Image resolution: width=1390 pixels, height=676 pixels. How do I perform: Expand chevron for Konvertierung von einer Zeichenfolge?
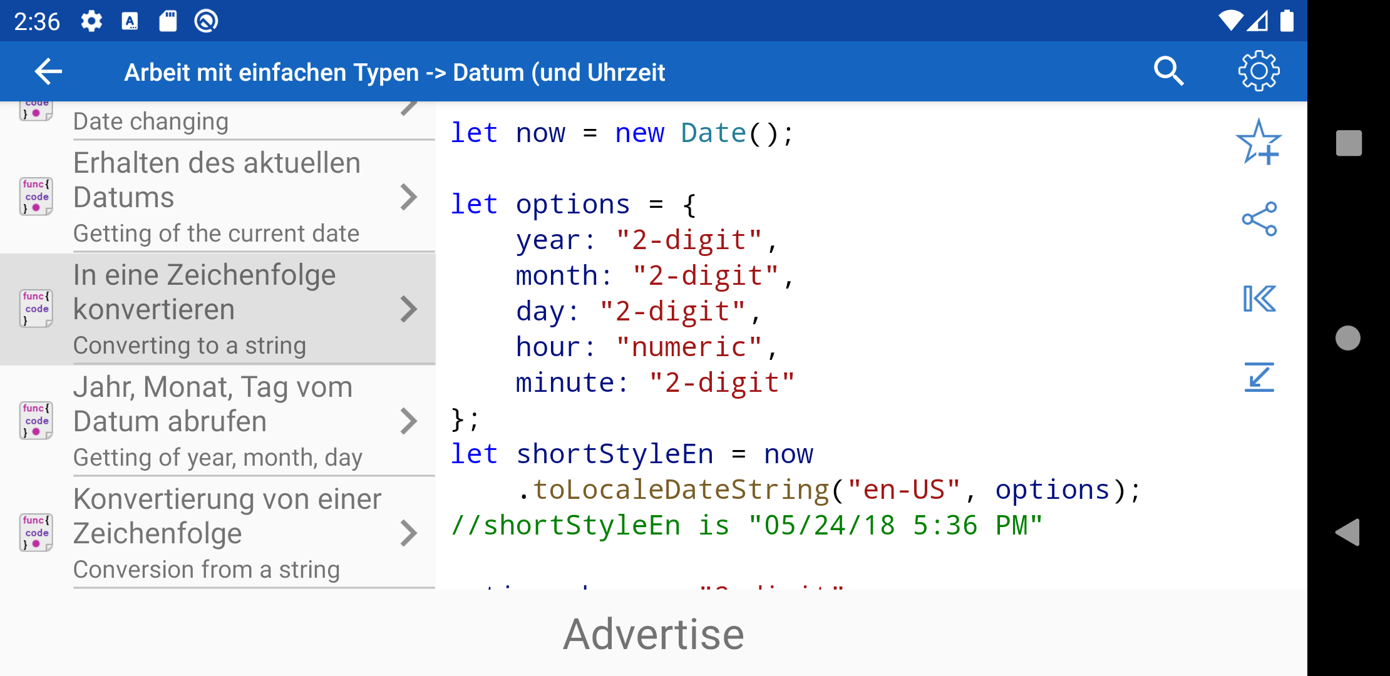click(x=408, y=533)
